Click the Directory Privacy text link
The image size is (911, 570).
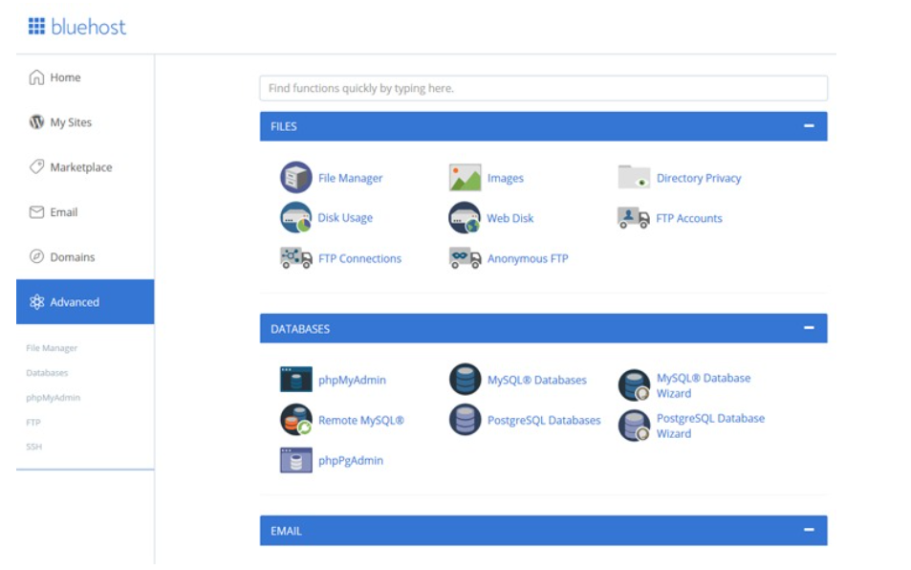699,178
